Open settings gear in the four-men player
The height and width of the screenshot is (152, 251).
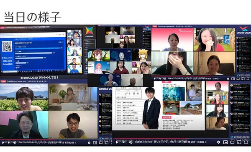[89, 142]
